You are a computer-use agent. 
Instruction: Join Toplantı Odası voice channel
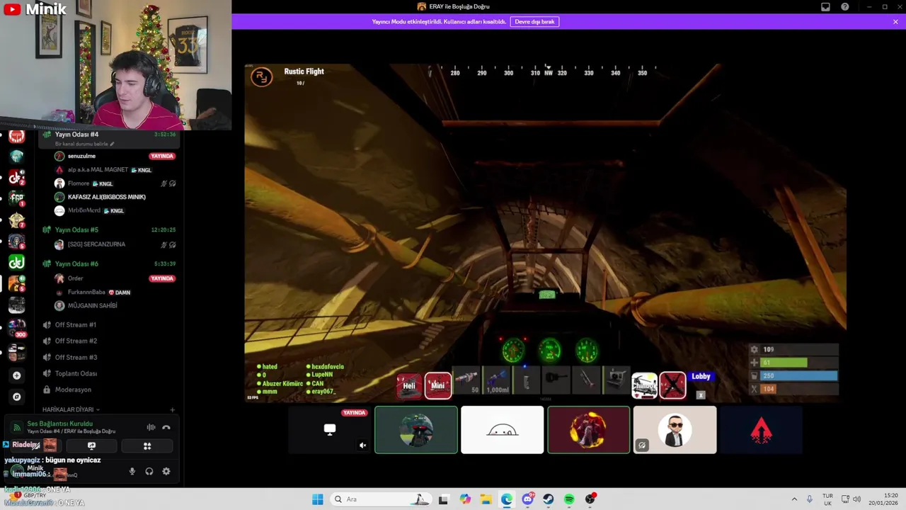click(x=75, y=374)
